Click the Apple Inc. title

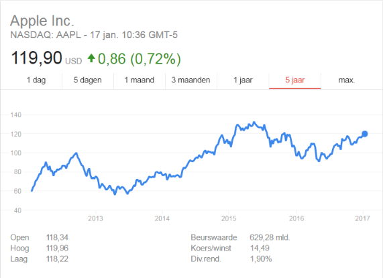click(x=42, y=21)
